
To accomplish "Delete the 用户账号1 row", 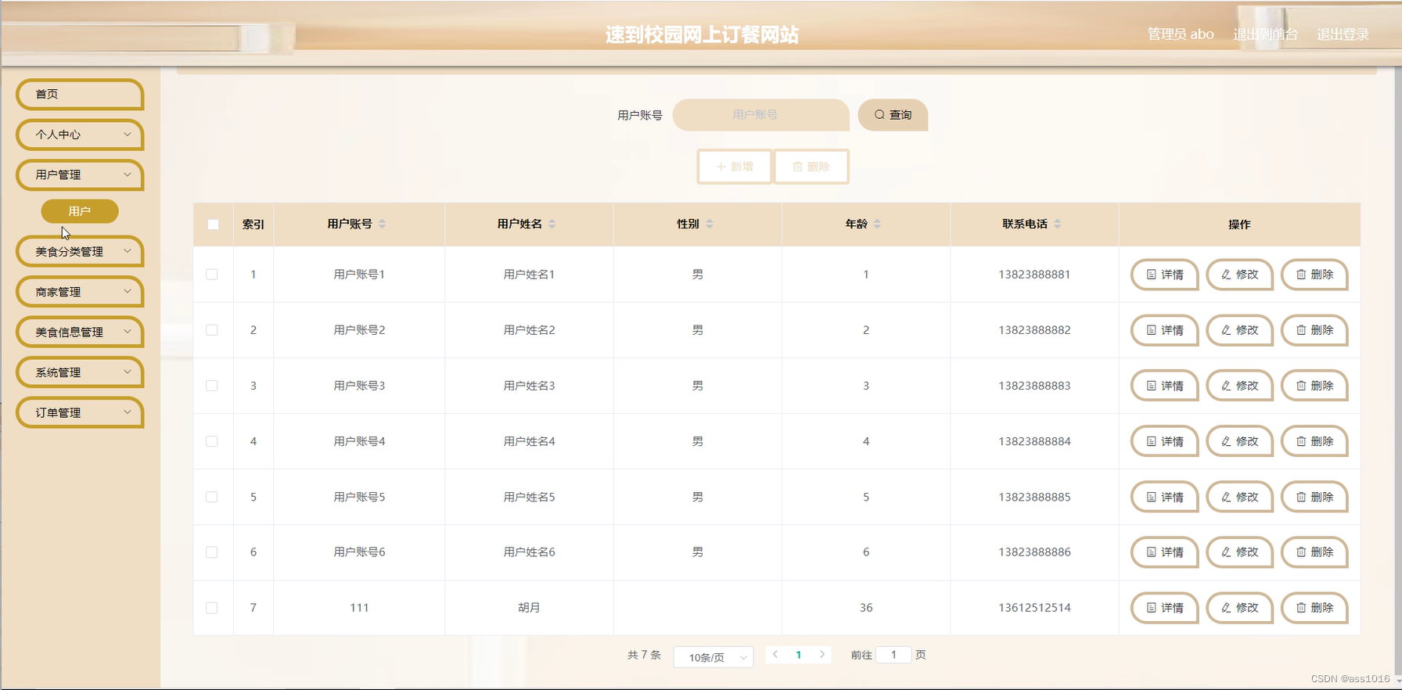I will pos(1314,275).
